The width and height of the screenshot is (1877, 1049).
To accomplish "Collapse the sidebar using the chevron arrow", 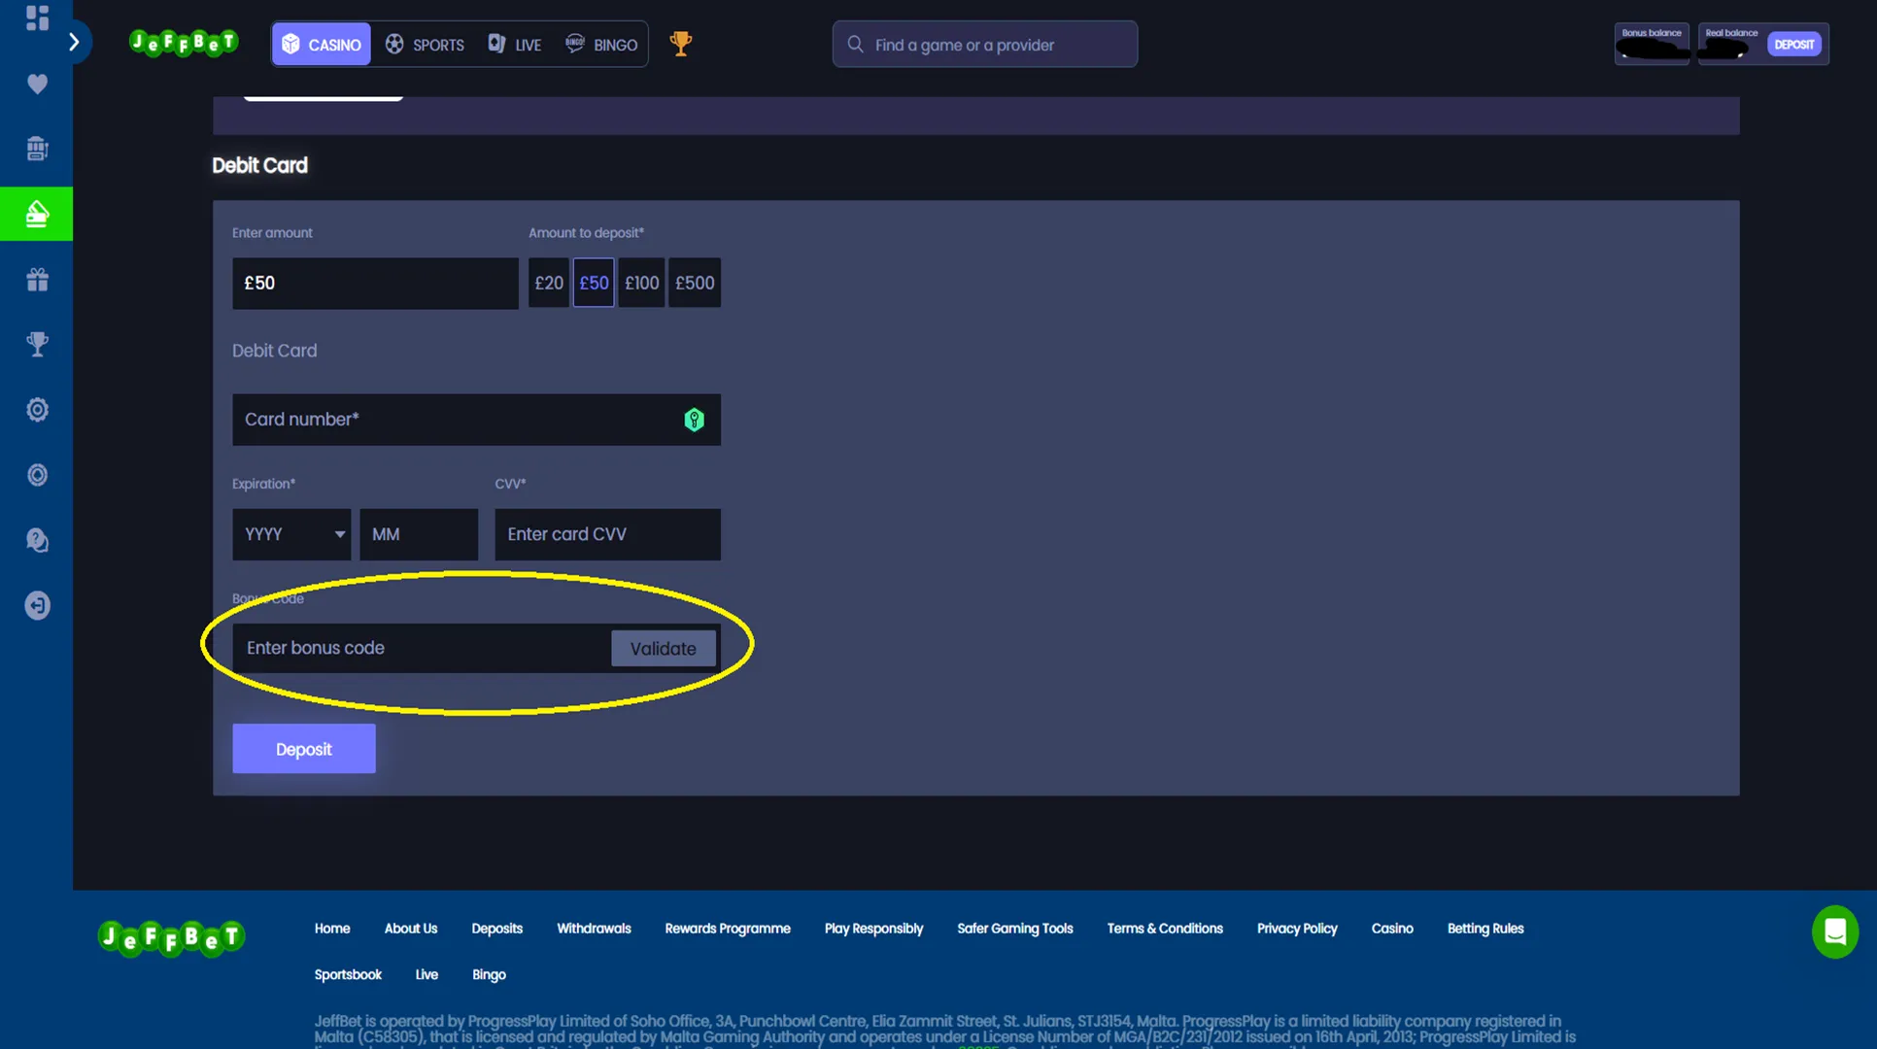I will (76, 42).
